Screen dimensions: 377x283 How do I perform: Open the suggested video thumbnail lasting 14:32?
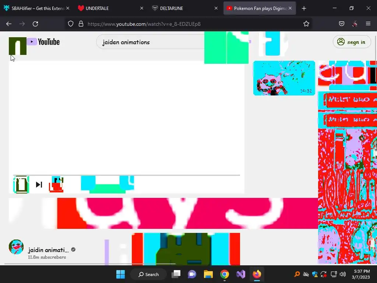(284, 78)
